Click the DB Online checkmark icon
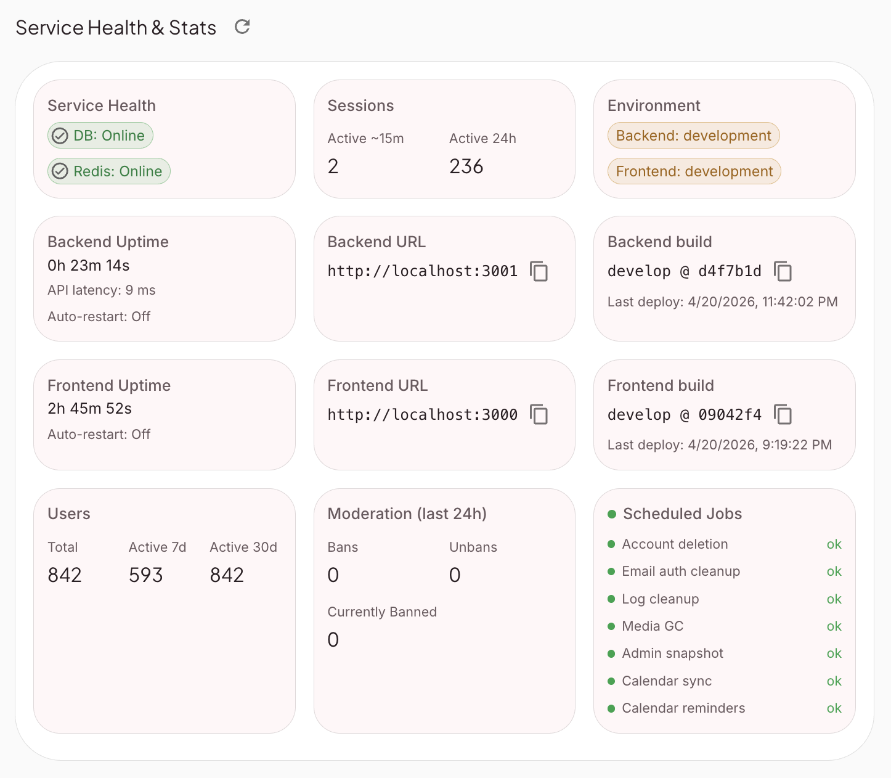Viewport: 891px width, 778px height. [60, 136]
